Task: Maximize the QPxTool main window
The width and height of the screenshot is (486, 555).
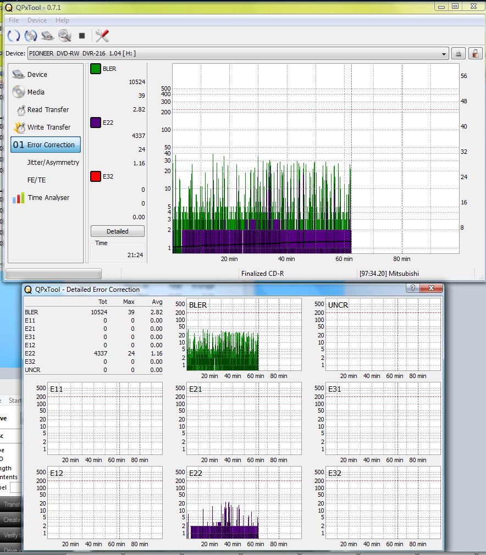Action: coord(455,7)
